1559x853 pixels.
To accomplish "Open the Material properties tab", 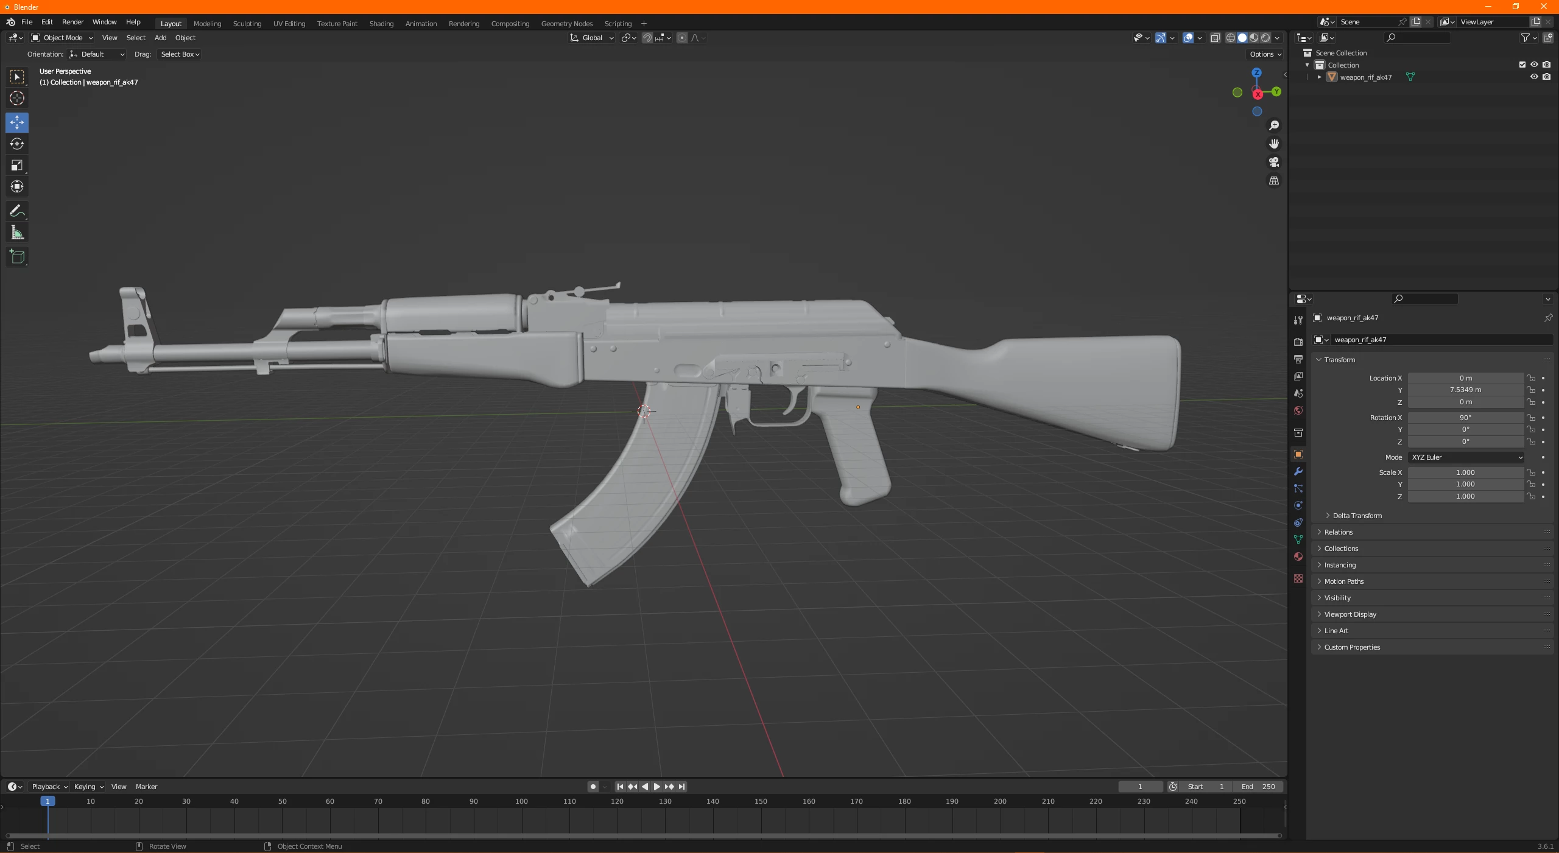I will pyautogui.click(x=1298, y=556).
